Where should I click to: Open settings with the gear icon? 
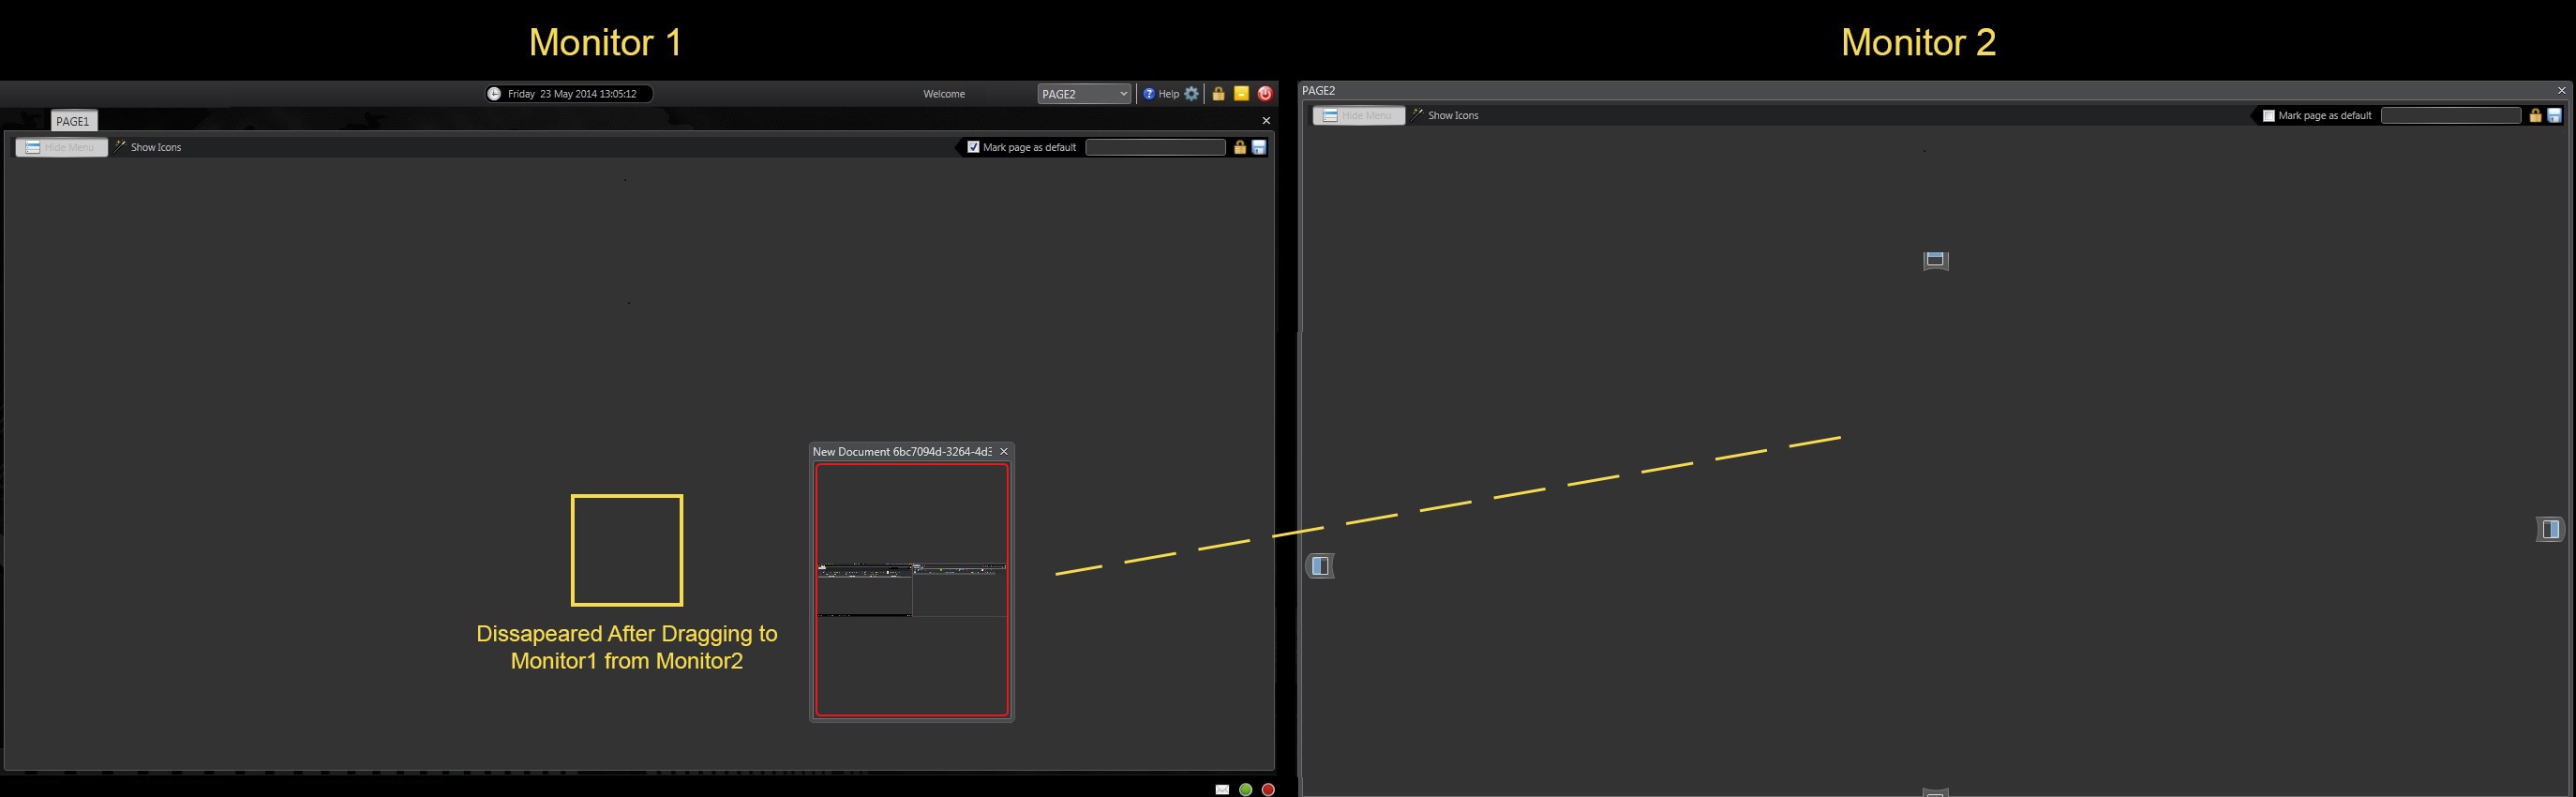tap(1192, 94)
